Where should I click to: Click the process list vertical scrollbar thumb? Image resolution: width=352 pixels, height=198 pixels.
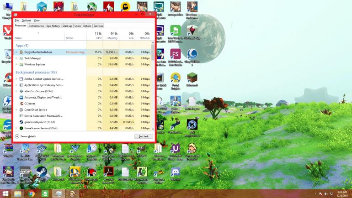click(153, 52)
